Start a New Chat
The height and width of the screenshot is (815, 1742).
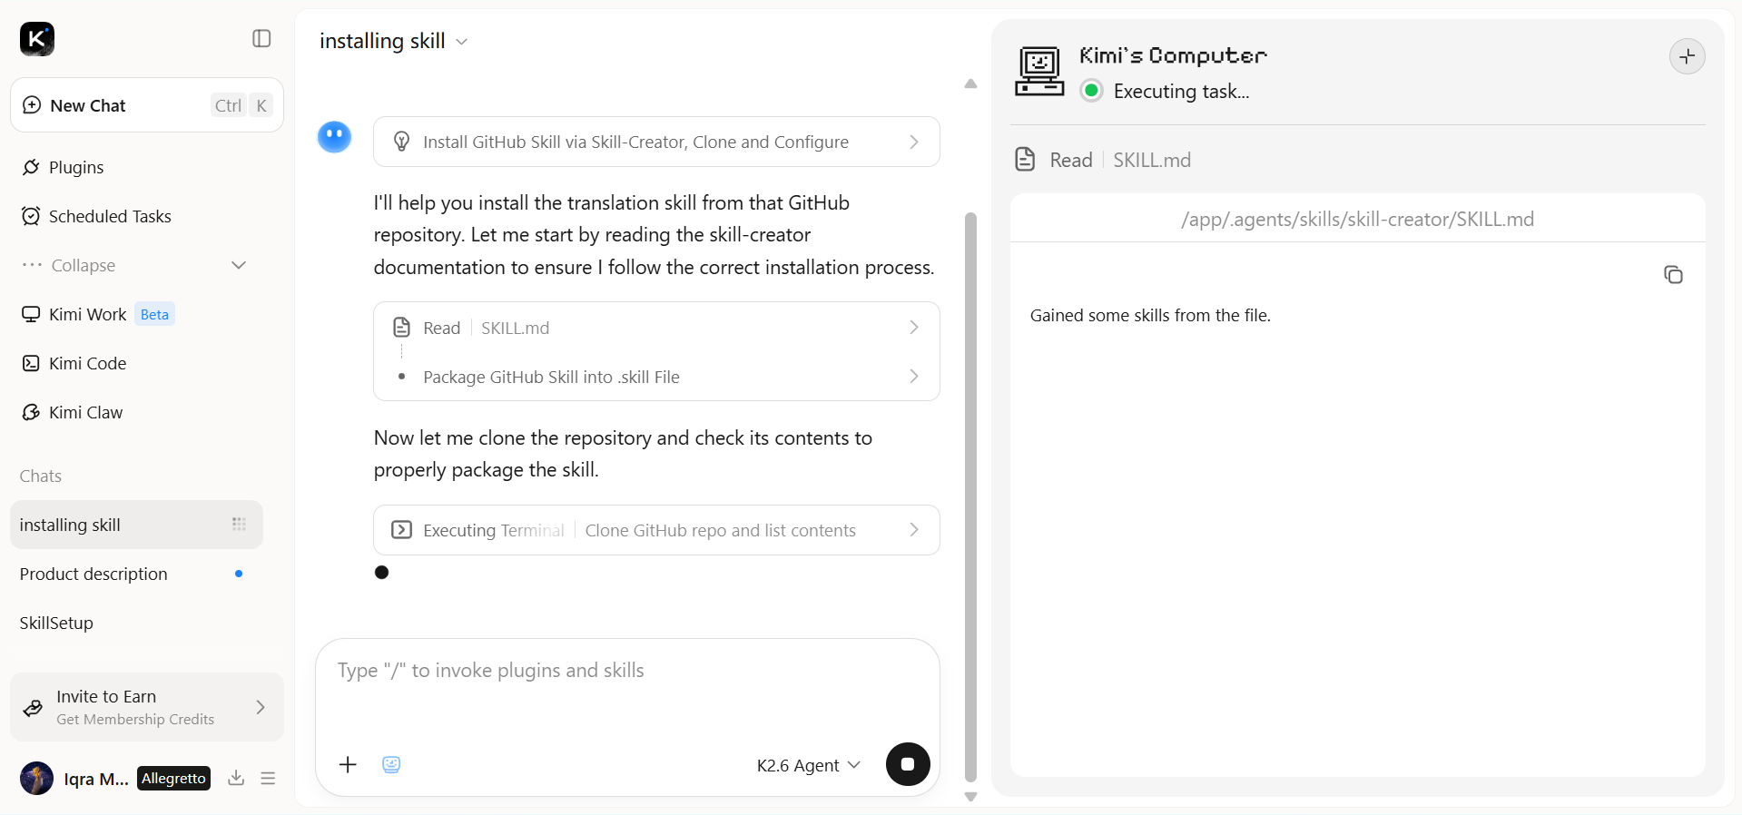click(147, 105)
